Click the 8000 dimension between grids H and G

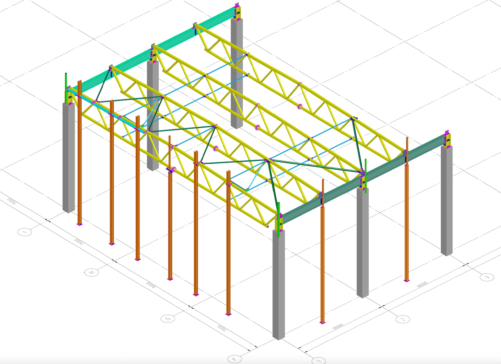[x=151, y=284]
